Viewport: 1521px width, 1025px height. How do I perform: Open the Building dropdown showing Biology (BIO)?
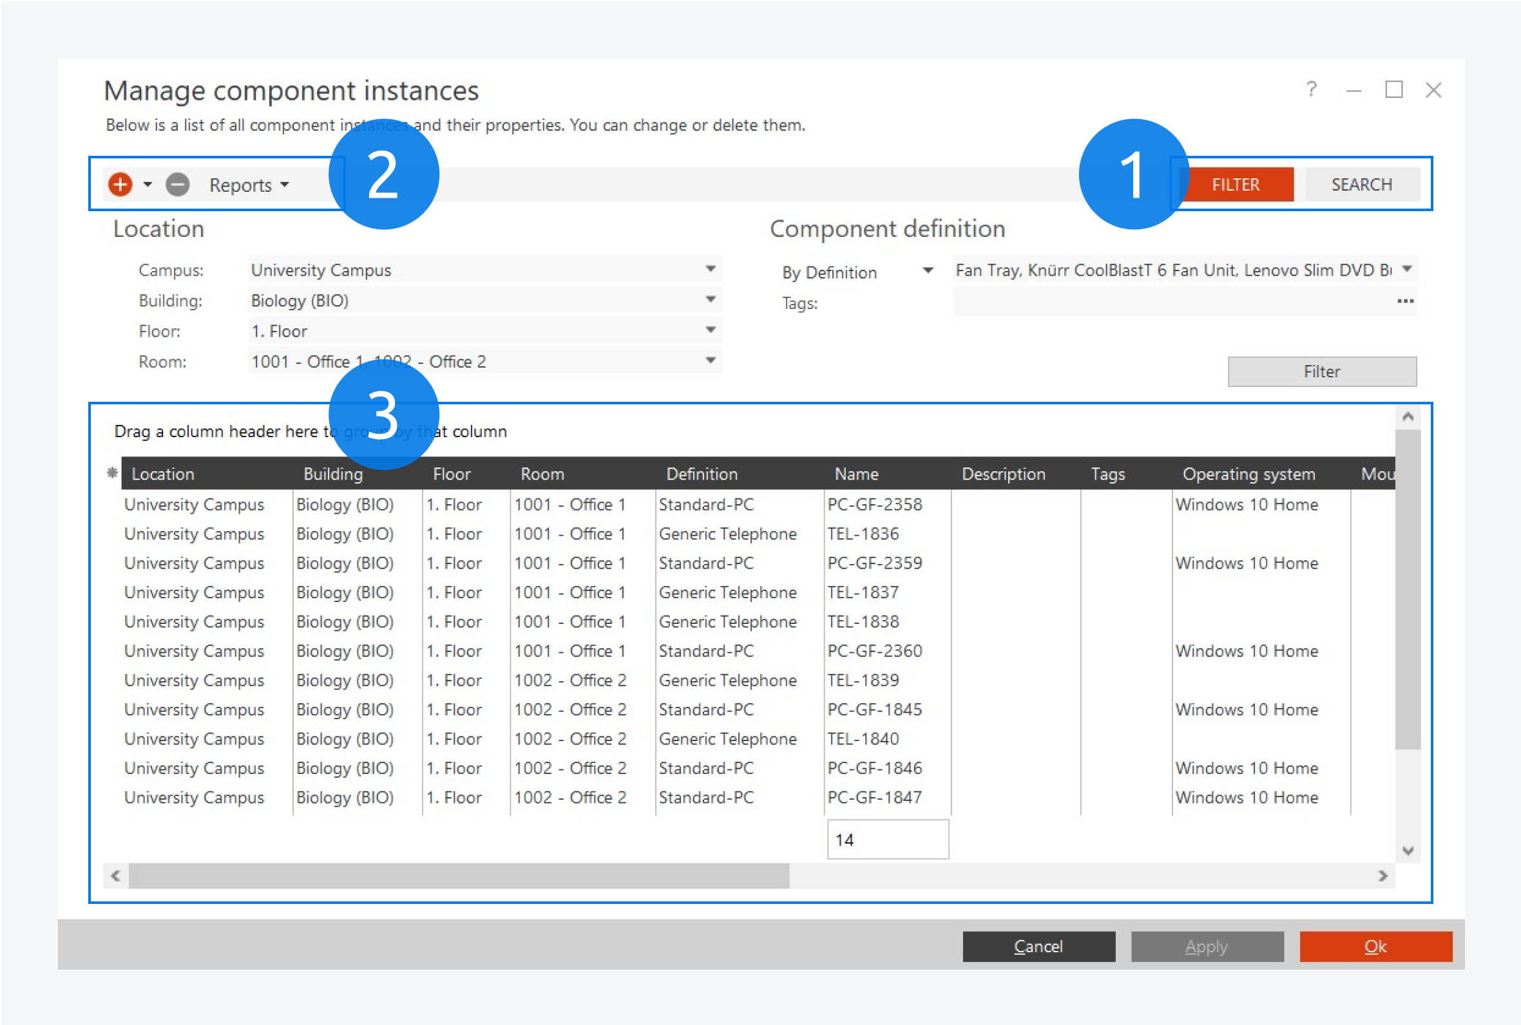tap(711, 299)
